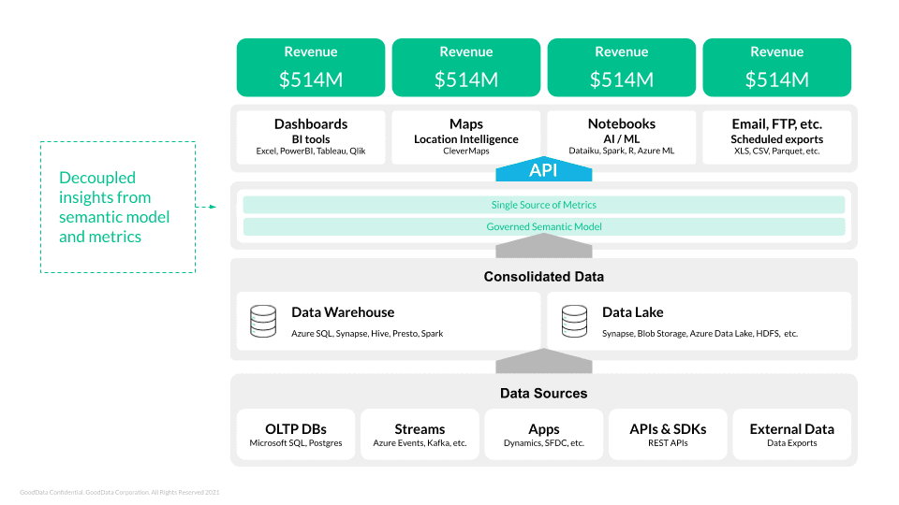This screenshot has width=899, height=505.
Task: Click the Data Warehouse database icon
Action: coord(263,321)
